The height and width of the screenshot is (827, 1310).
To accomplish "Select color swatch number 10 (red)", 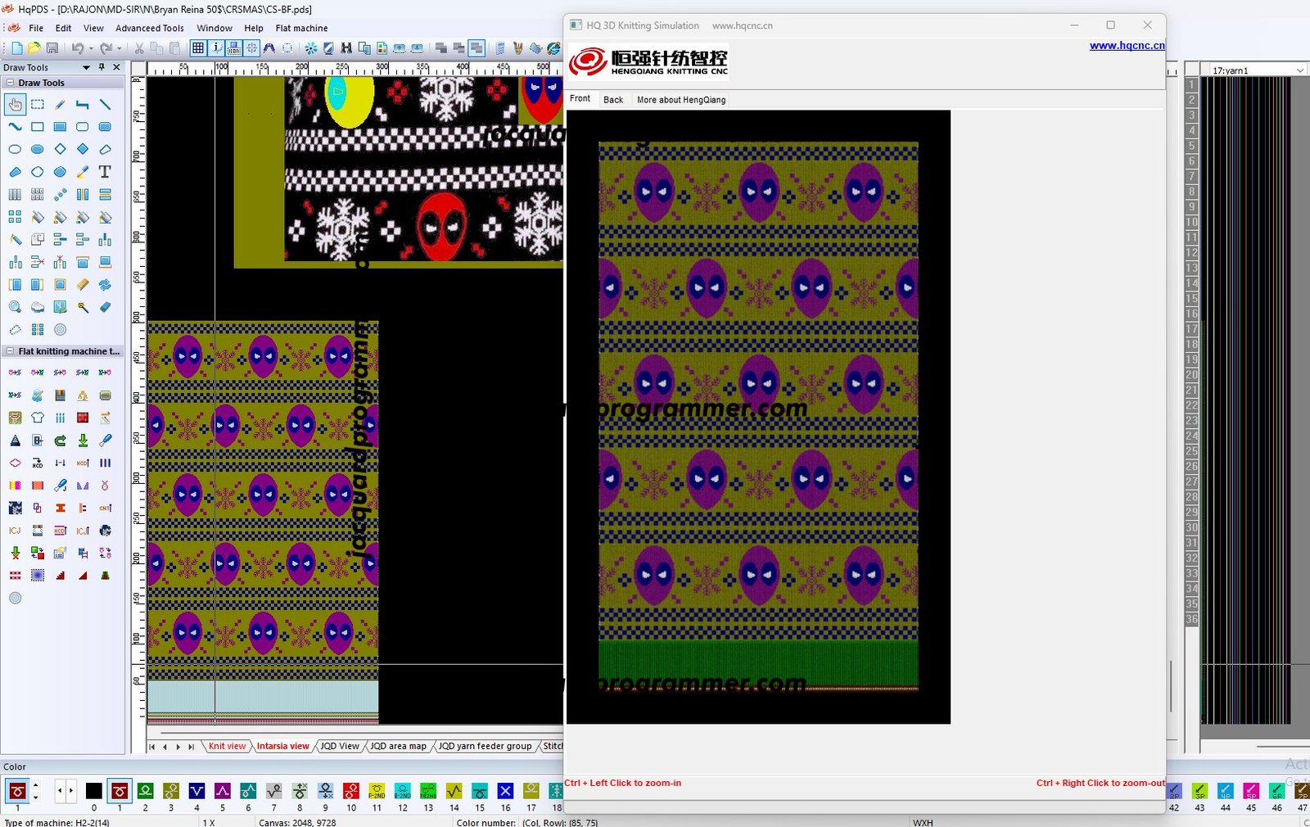I will pos(351,790).
